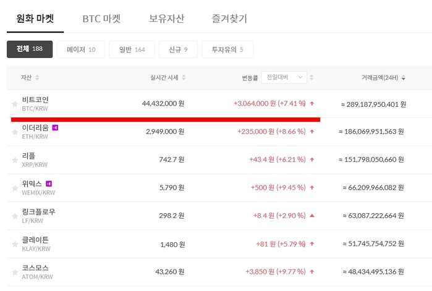The image size is (432, 291).
Task: Switch to BTC 마켓 tab
Action: pyautogui.click(x=106, y=19)
